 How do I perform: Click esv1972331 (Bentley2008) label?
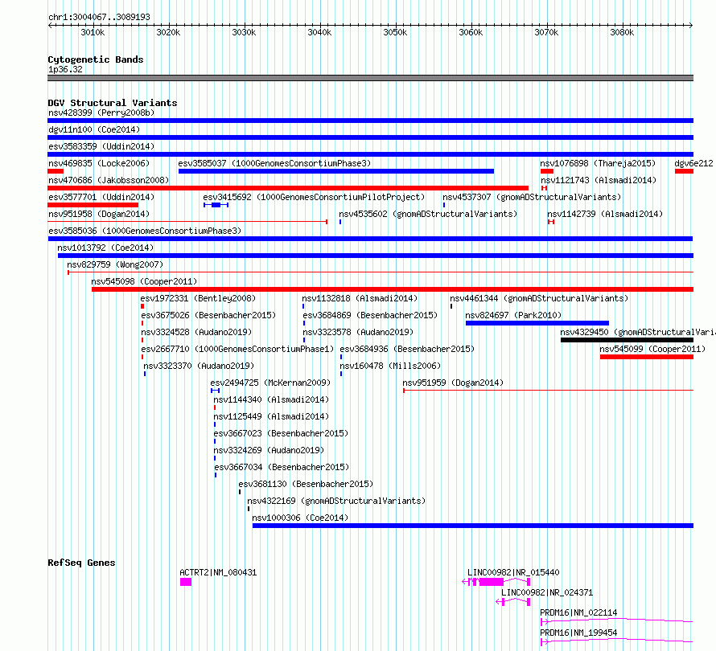click(x=198, y=298)
